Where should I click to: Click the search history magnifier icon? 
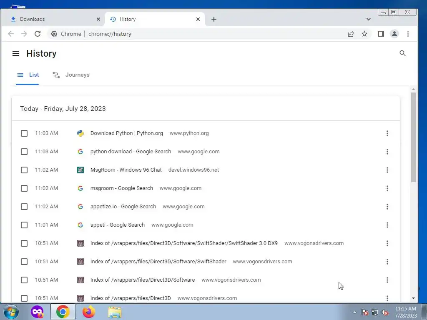pos(402,53)
